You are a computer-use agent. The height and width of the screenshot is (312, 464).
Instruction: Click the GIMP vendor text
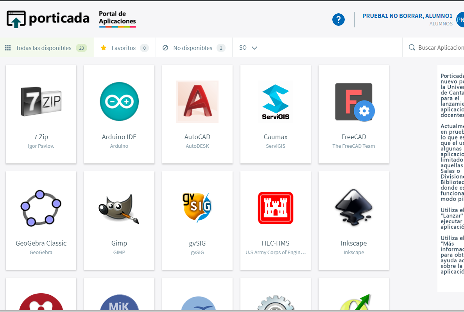(119, 252)
